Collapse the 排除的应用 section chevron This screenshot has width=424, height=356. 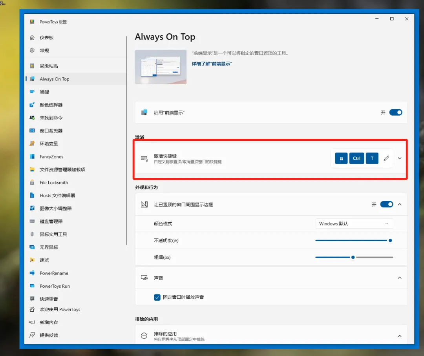coord(400,336)
